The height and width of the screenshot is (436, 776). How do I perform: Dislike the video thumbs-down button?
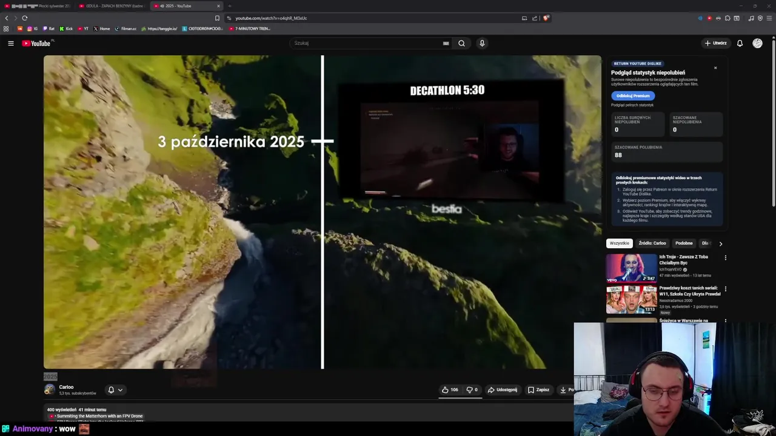click(x=472, y=390)
